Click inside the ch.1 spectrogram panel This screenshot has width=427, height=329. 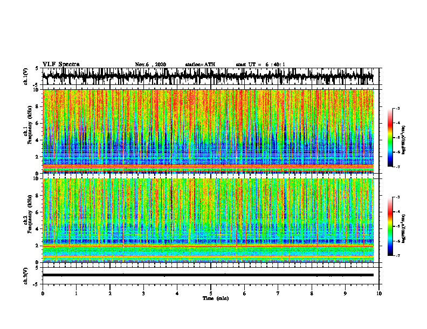tap(208, 131)
